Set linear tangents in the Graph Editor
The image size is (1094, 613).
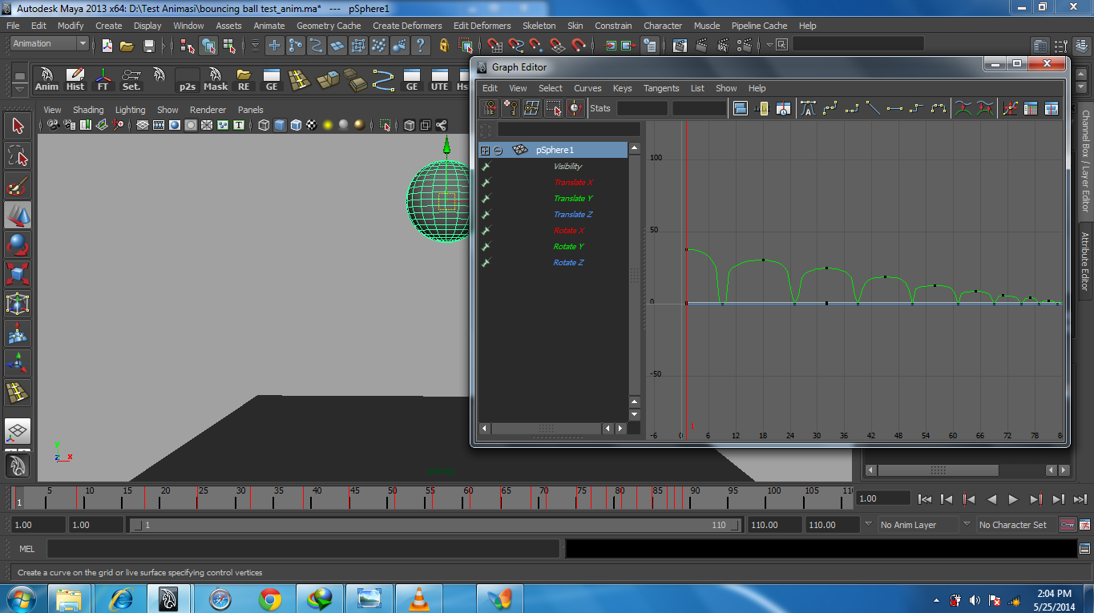coord(873,108)
